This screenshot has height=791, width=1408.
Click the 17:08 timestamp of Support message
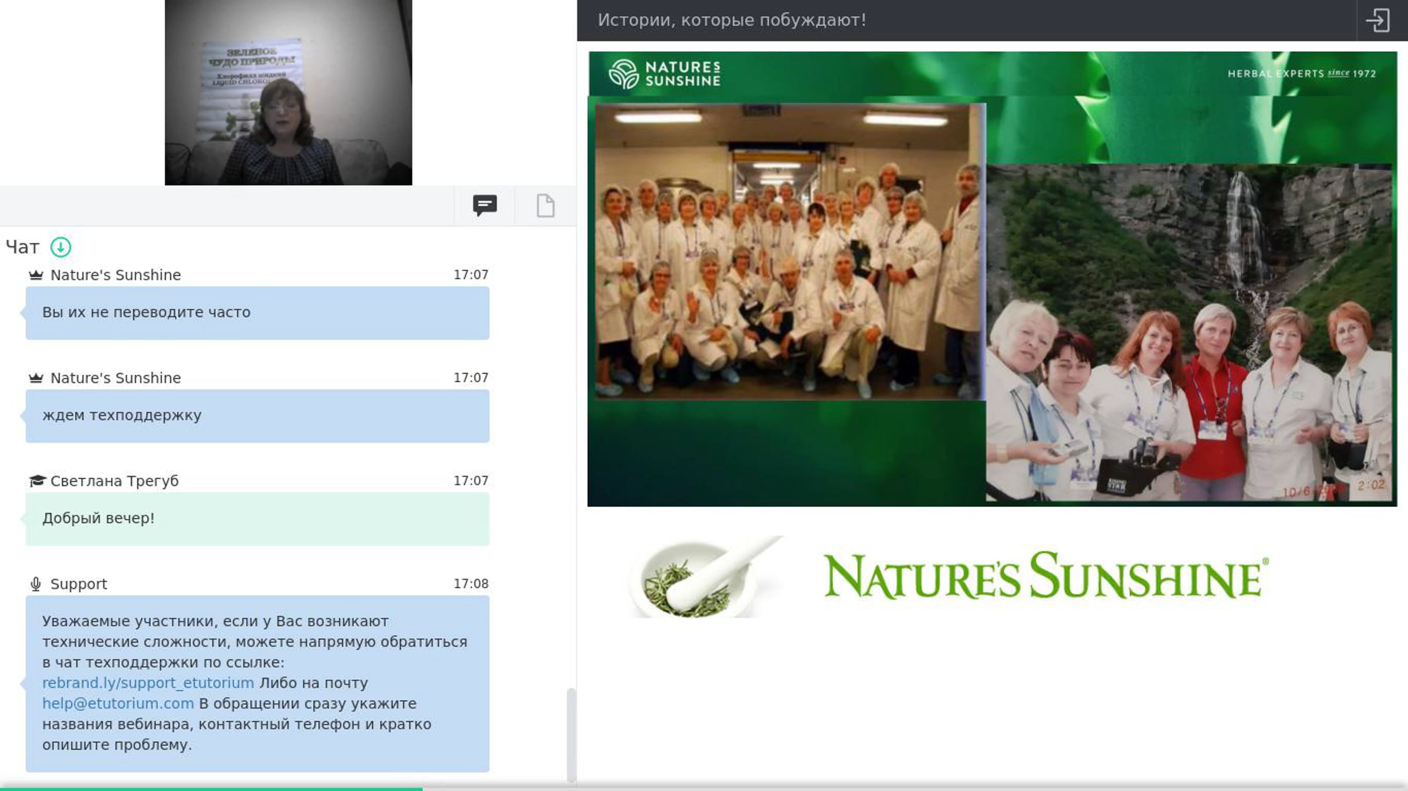(471, 584)
